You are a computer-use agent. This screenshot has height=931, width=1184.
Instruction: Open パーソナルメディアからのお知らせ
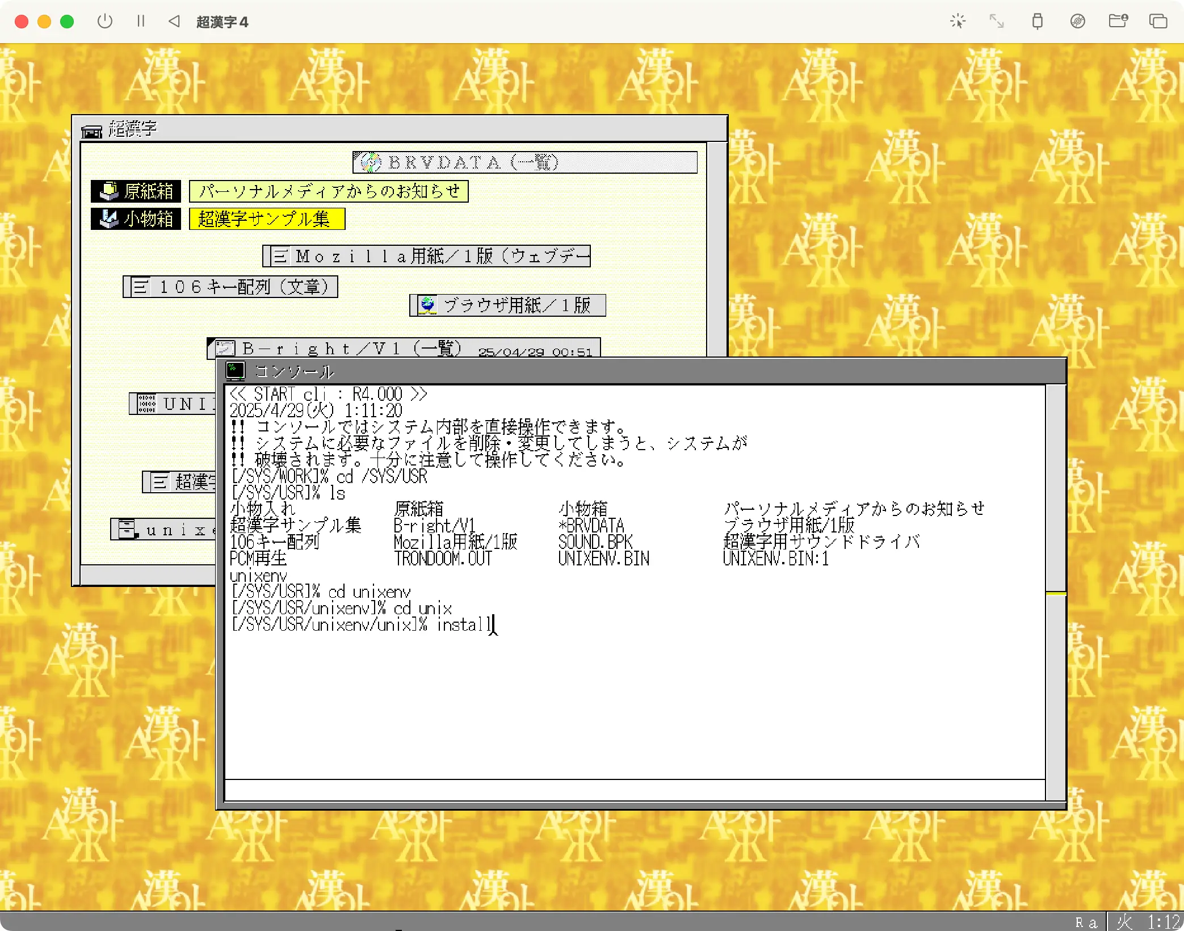[329, 191]
